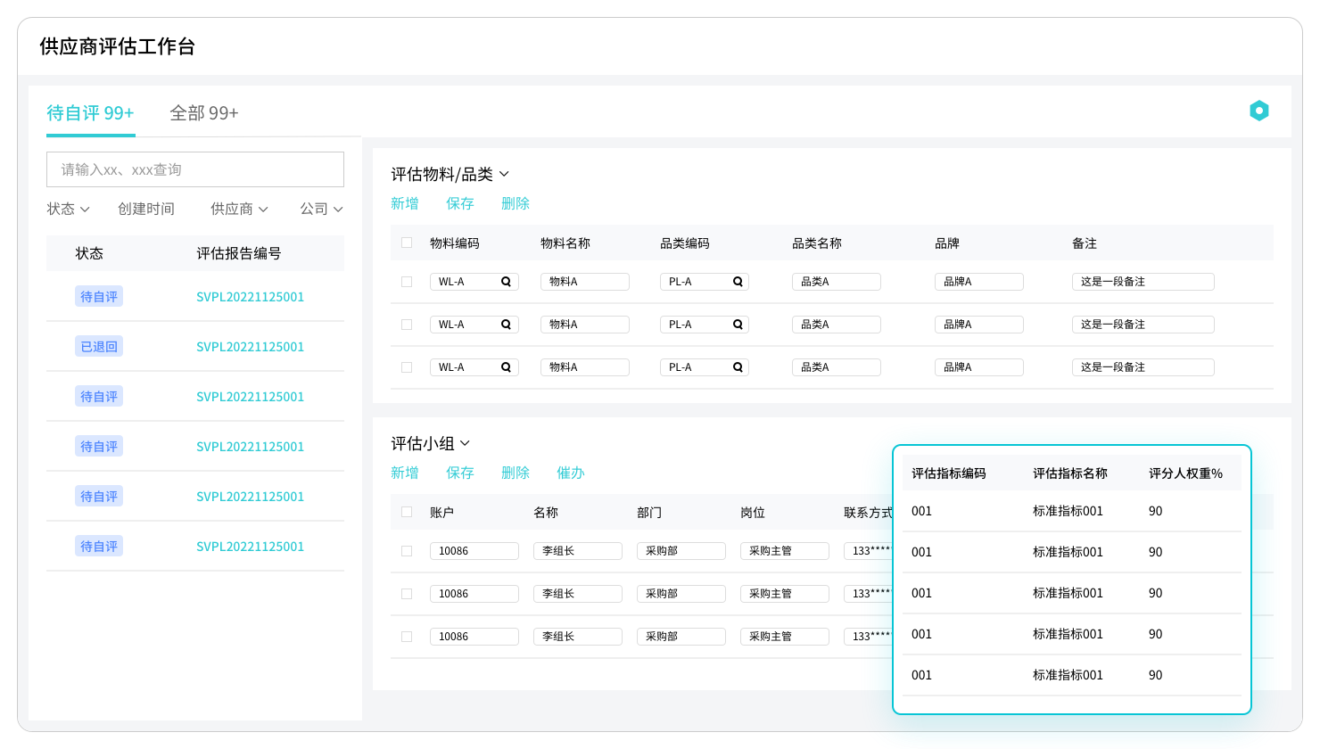The height and width of the screenshot is (749, 1320).
Task: Open first SVPL20221125001 report with 待自评 status
Action: click(250, 297)
